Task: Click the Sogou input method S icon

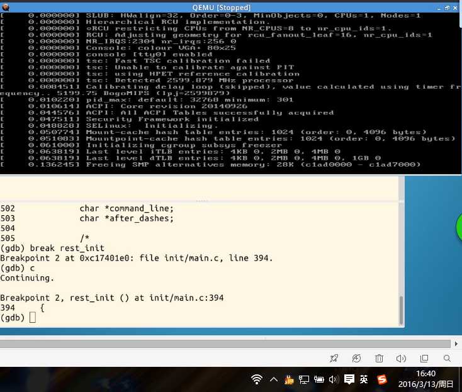Action: [x=382, y=379]
